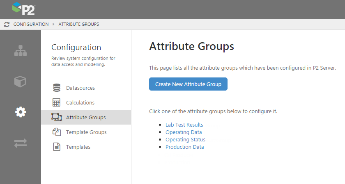Click the Attribute Groups icon in menu
This screenshot has width=345, height=184.
point(57,118)
